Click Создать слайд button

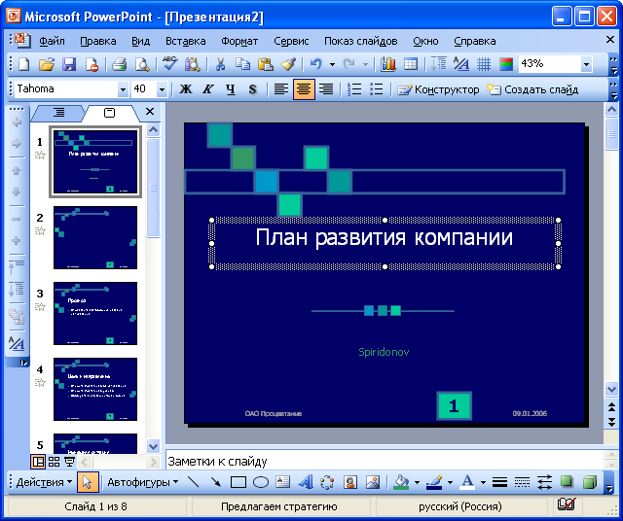pos(532,89)
